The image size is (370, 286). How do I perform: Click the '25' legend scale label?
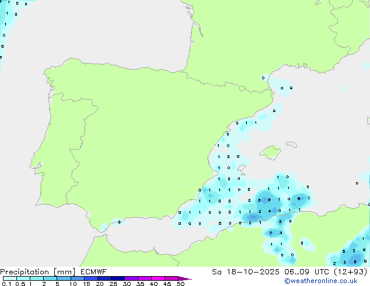point(113,284)
